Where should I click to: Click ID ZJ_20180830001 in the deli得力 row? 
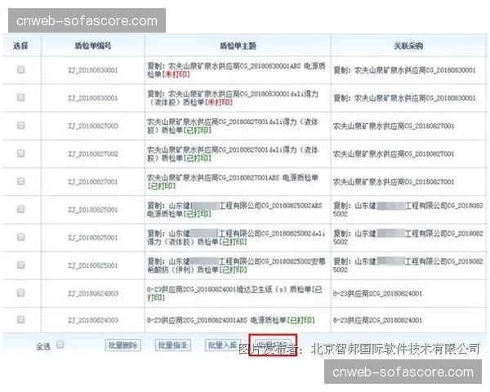coord(93,98)
